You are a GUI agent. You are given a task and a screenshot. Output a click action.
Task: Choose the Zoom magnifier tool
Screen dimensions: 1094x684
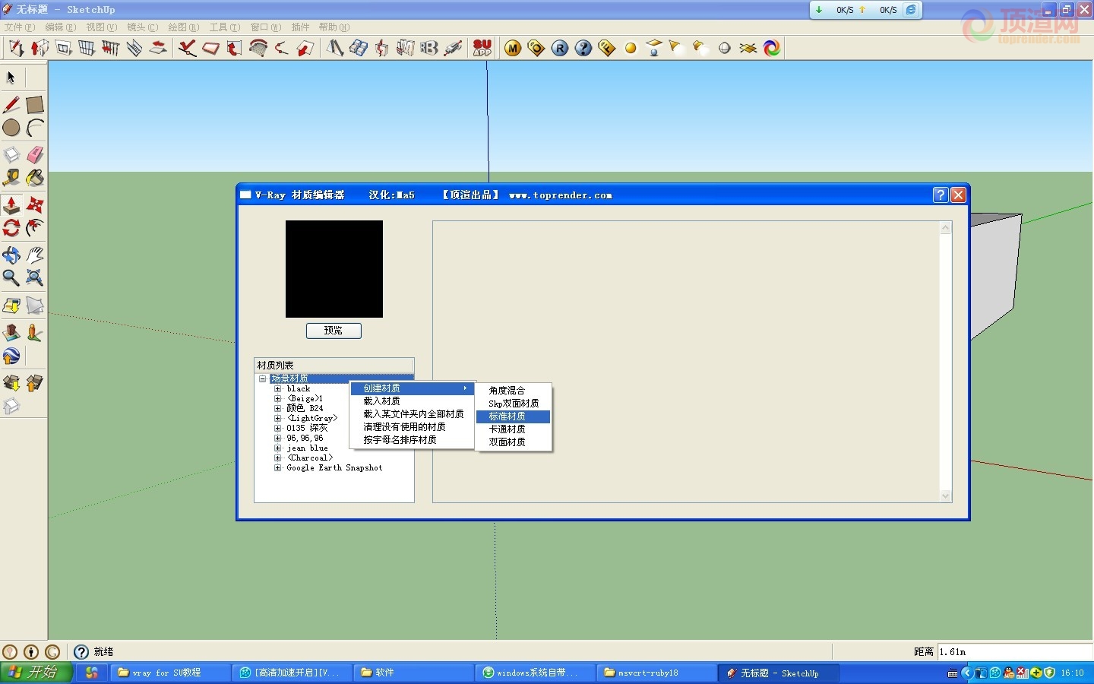11,278
